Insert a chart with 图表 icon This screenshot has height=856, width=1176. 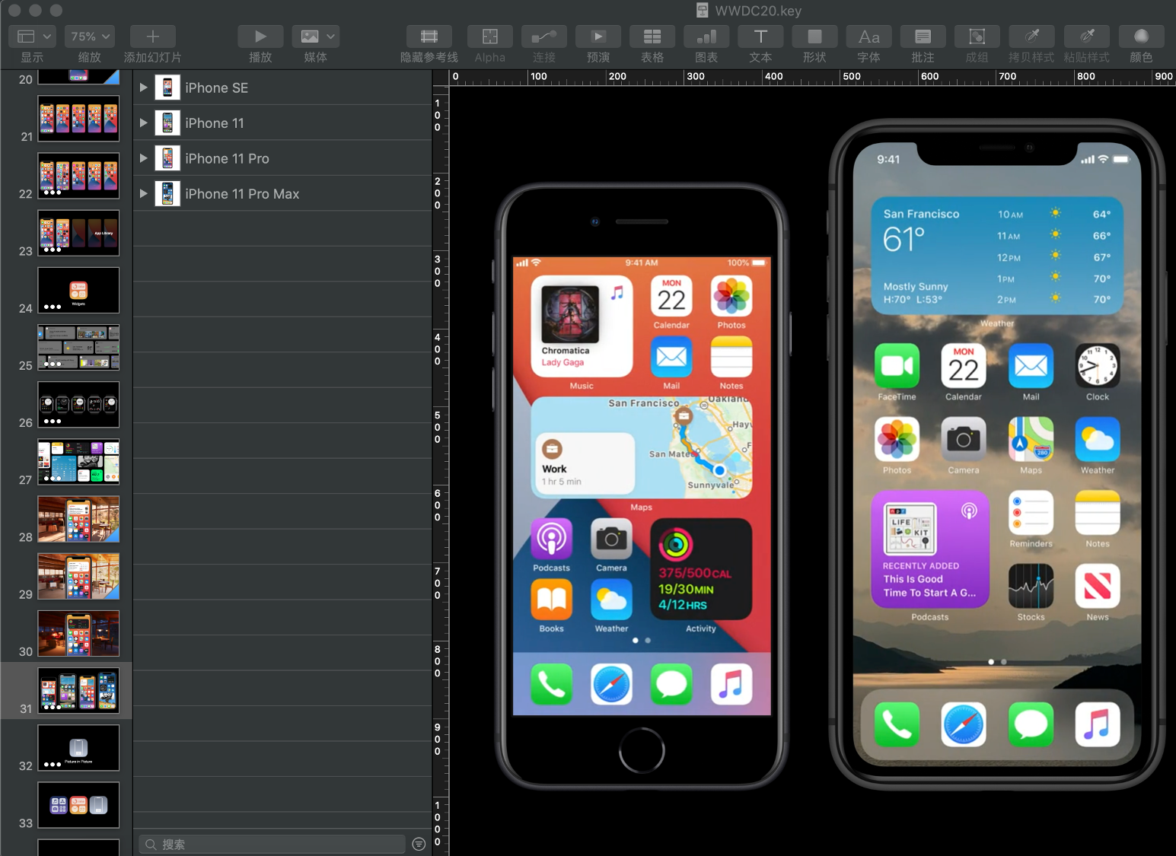[x=706, y=37]
